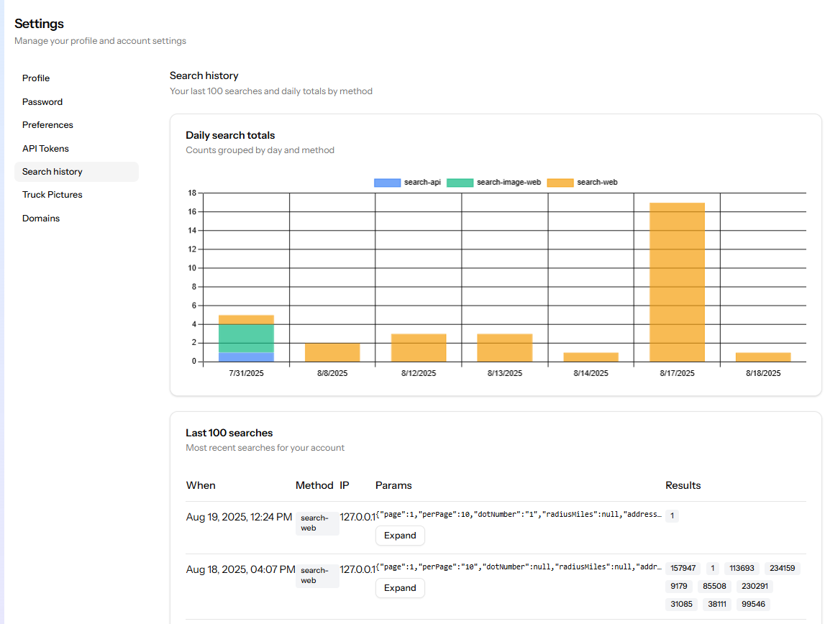Screen dimensions: 825x624
Task: Open the API Tokens page
Action: [x=45, y=148]
